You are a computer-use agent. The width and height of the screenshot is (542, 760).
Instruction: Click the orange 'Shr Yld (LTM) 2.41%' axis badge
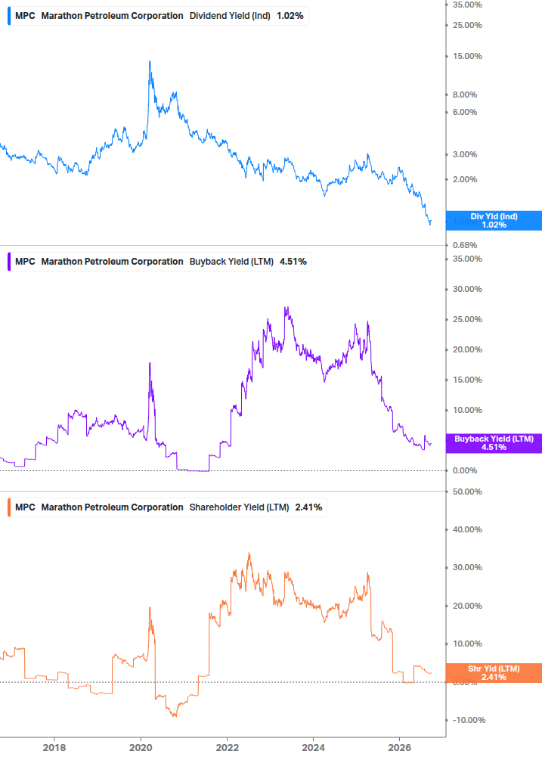pos(494,673)
